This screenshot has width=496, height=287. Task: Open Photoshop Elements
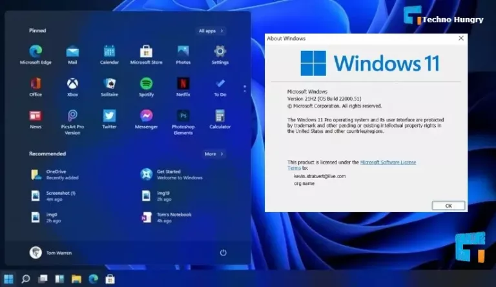[x=183, y=122]
